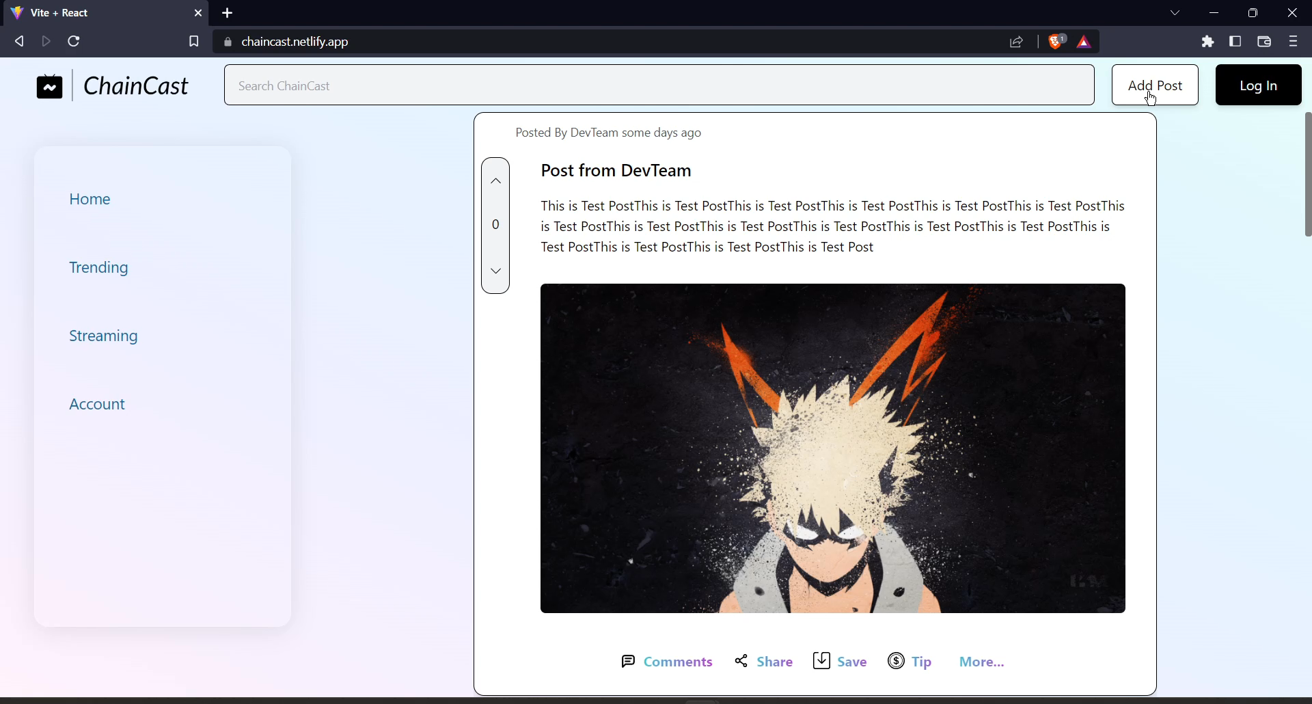Click the Test Post body text
The height and width of the screenshot is (704, 1312).
pos(832,226)
